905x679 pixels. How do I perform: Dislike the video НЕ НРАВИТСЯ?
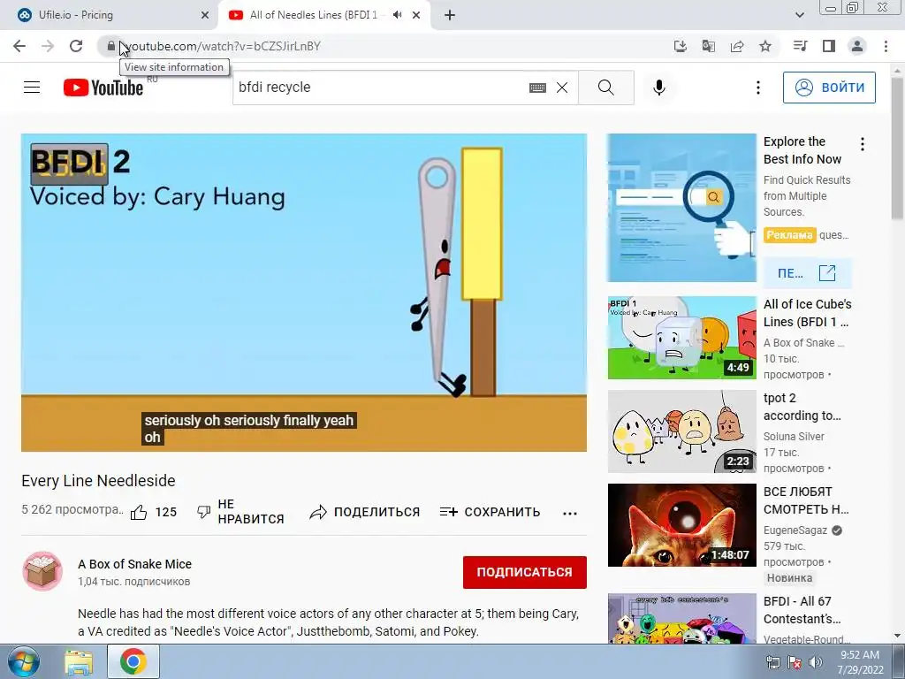point(240,512)
